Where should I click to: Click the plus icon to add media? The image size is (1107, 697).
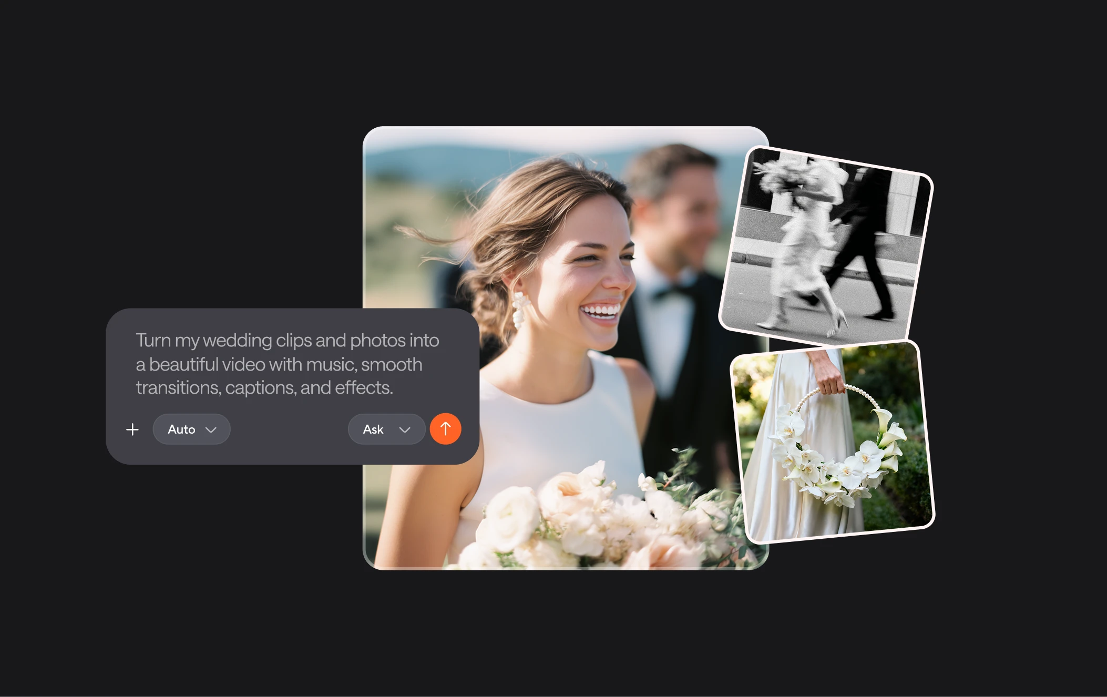click(x=132, y=429)
